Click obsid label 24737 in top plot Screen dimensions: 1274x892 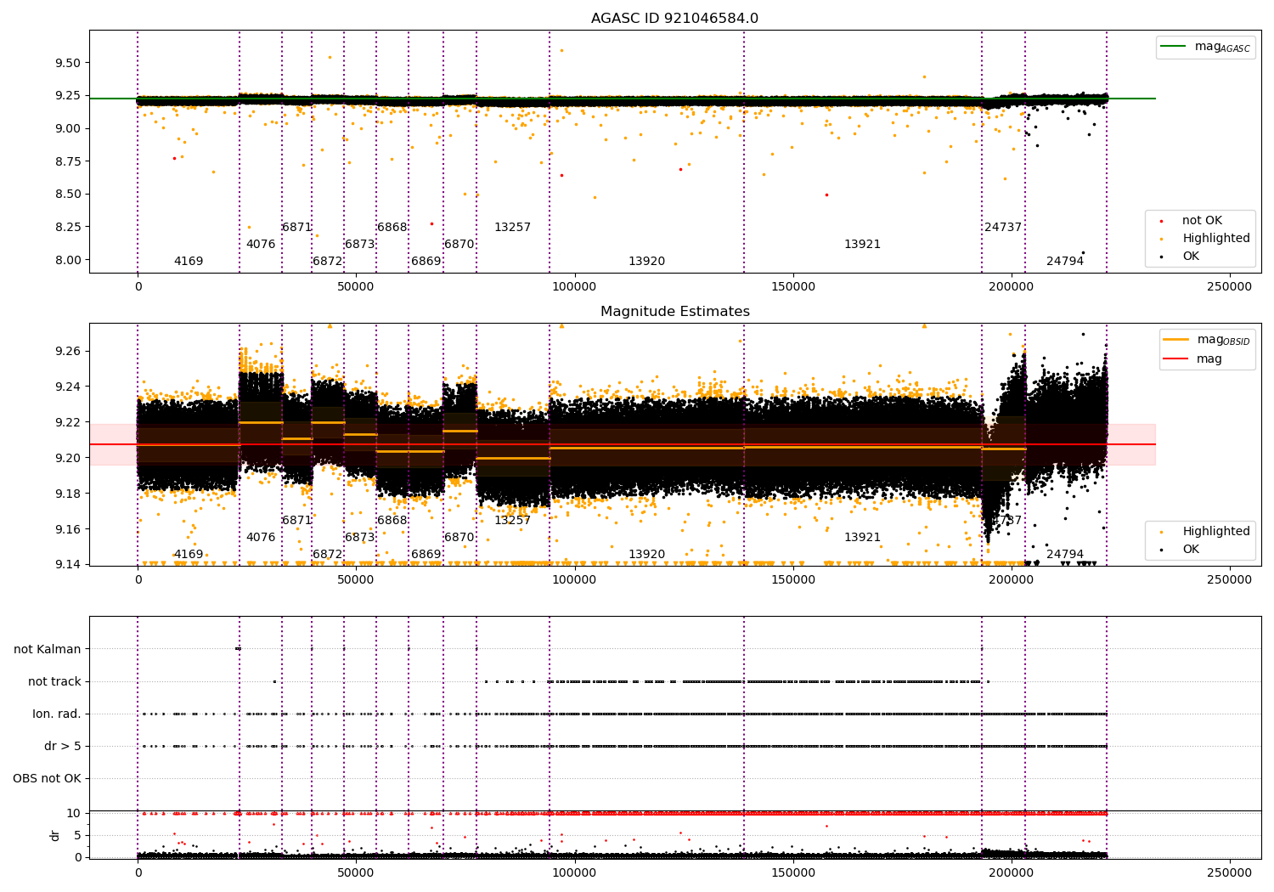tap(1003, 228)
